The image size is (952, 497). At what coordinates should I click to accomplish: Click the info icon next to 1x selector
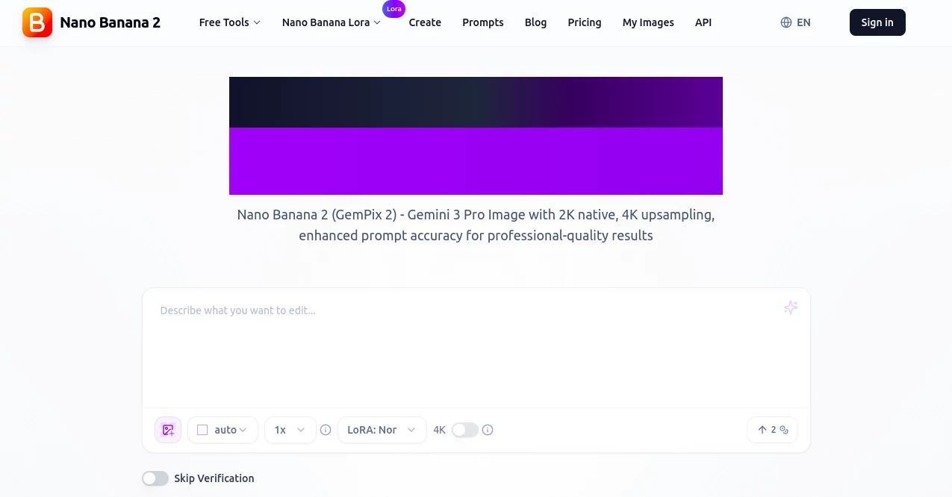pyautogui.click(x=326, y=430)
